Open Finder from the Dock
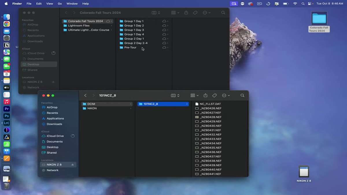 7,17
